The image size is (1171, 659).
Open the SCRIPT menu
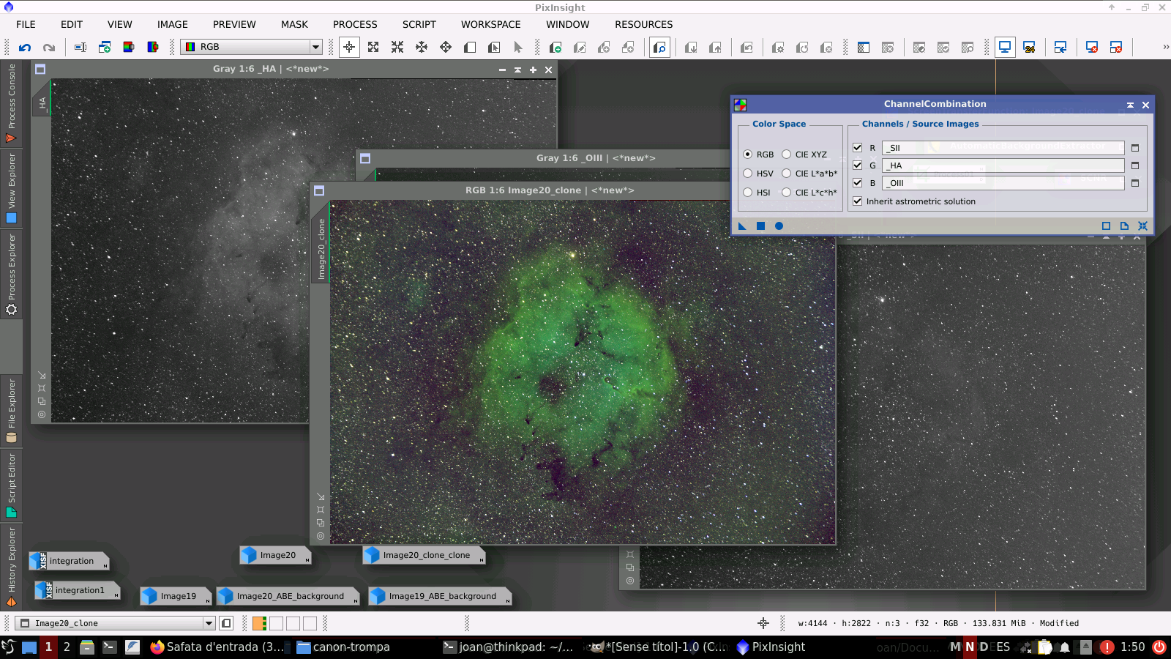tap(419, 24)
